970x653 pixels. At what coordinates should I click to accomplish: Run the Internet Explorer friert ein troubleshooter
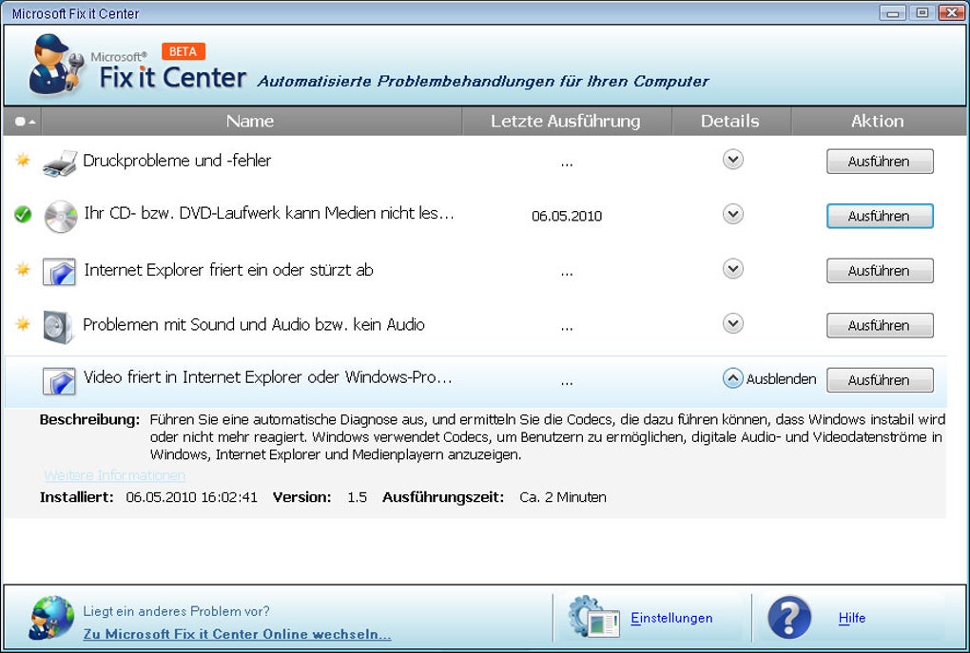880,271
